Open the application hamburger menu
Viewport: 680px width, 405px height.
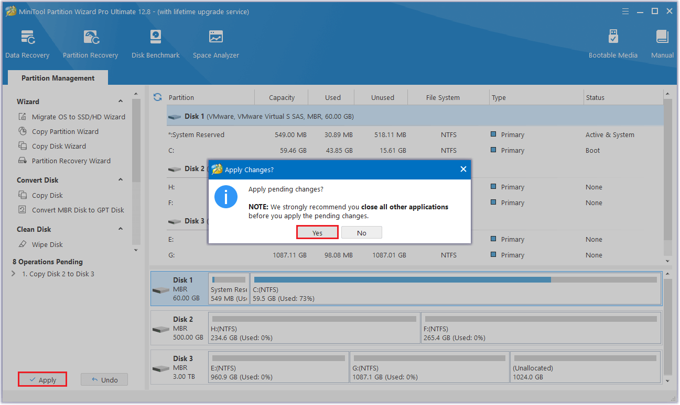(x=625, y=10)
